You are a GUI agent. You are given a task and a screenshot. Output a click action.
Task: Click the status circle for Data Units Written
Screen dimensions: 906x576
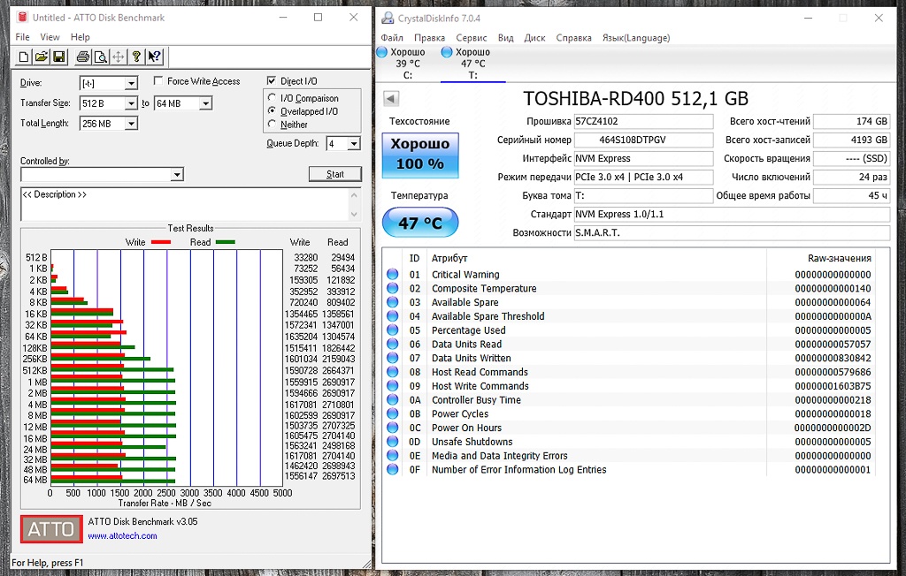(x=392, y=358)
